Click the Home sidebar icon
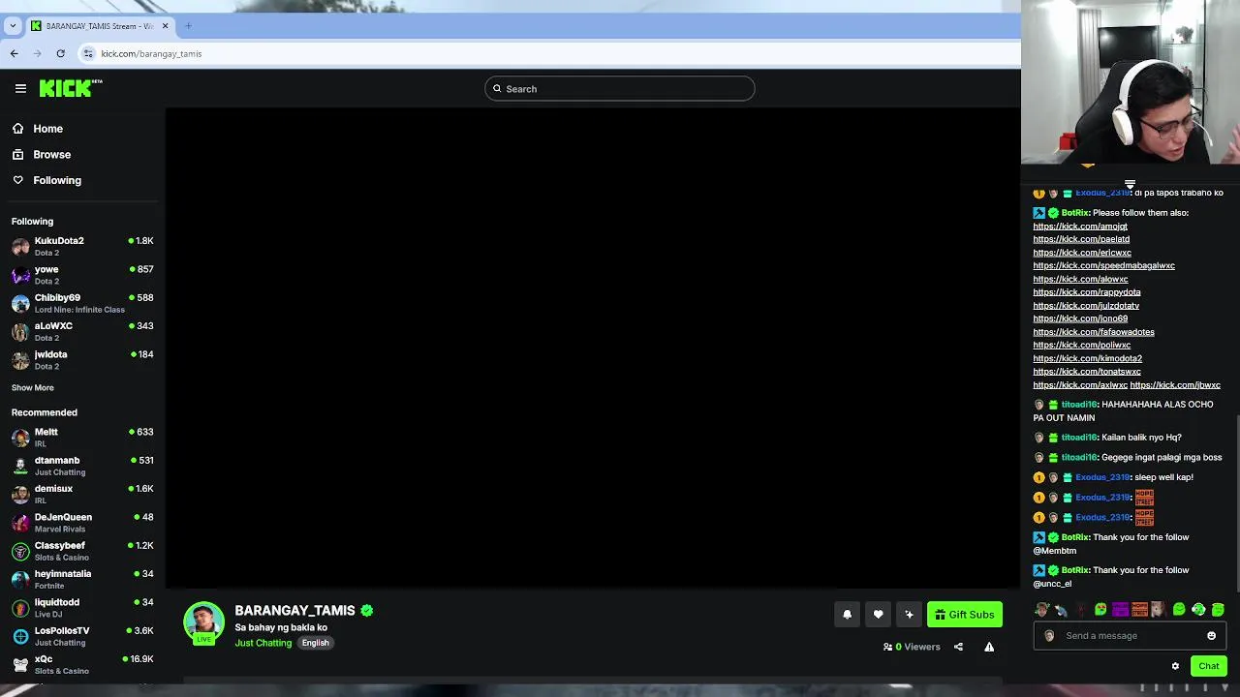The height and width of the screenshot is (697, 1240). (x=17, y=129)
